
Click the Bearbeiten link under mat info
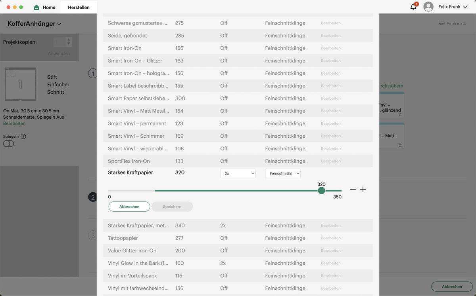14,123
